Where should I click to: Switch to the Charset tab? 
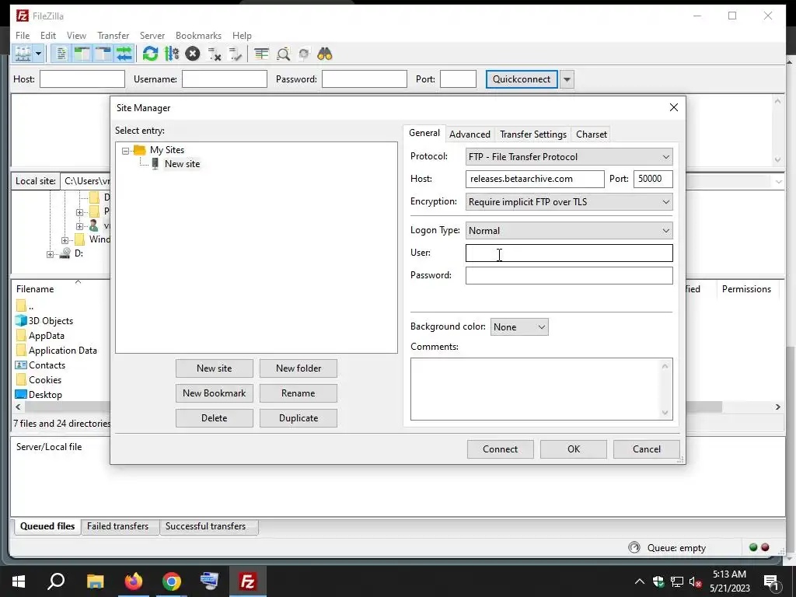click(592, 134)
